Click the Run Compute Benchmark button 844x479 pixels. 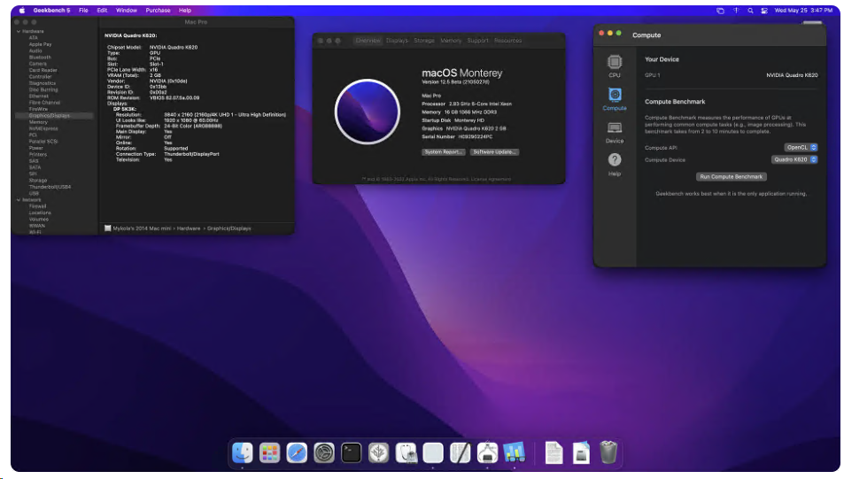(731, 176)
